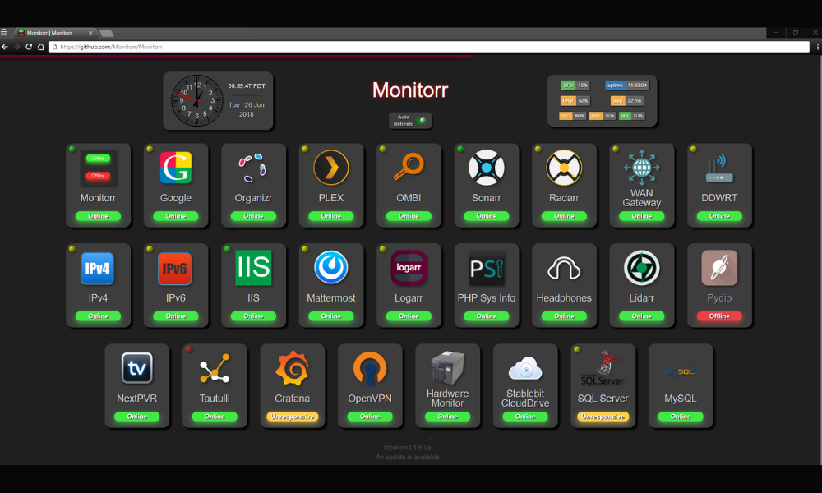Screen dimensions: 822x493
Task: Click the IPv4 icon
Action: (x=98, y=268)
